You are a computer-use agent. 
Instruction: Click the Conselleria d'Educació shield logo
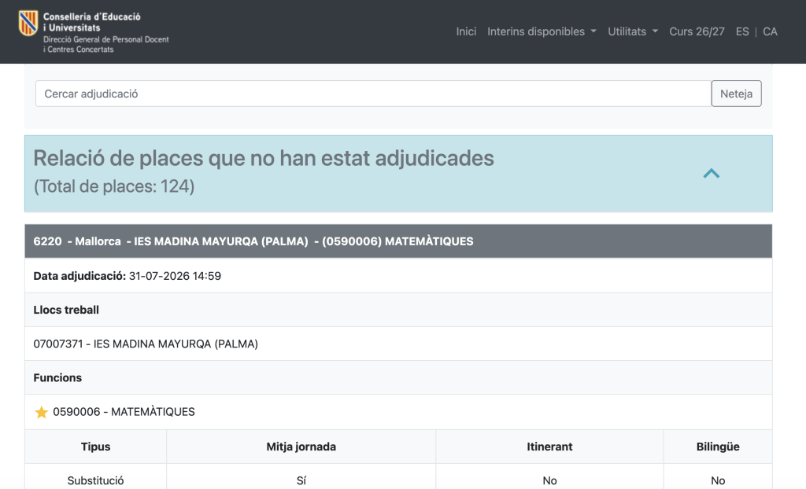pyautogui.click(x=28, y=23)
